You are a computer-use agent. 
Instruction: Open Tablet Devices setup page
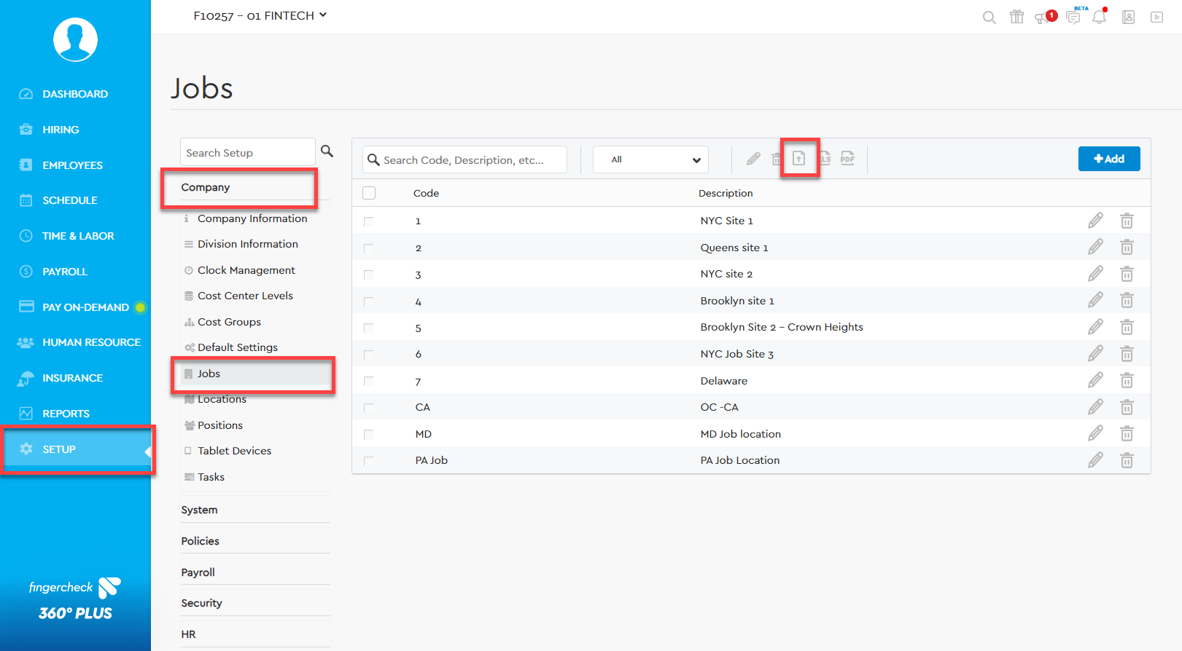234,451
